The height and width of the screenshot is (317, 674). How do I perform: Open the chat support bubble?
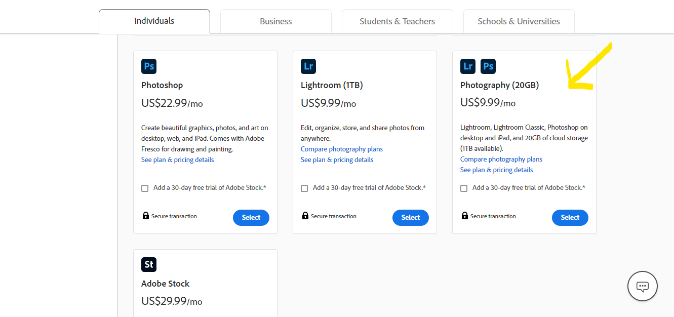[x=643, y=287]
